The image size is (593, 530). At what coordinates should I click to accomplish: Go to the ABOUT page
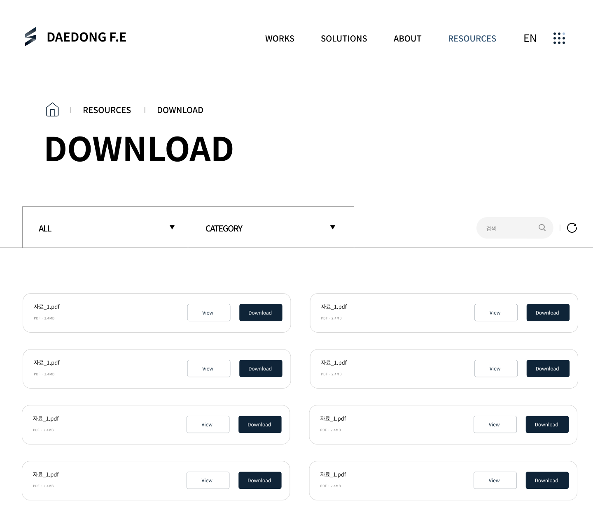click(x=407, y=39)
